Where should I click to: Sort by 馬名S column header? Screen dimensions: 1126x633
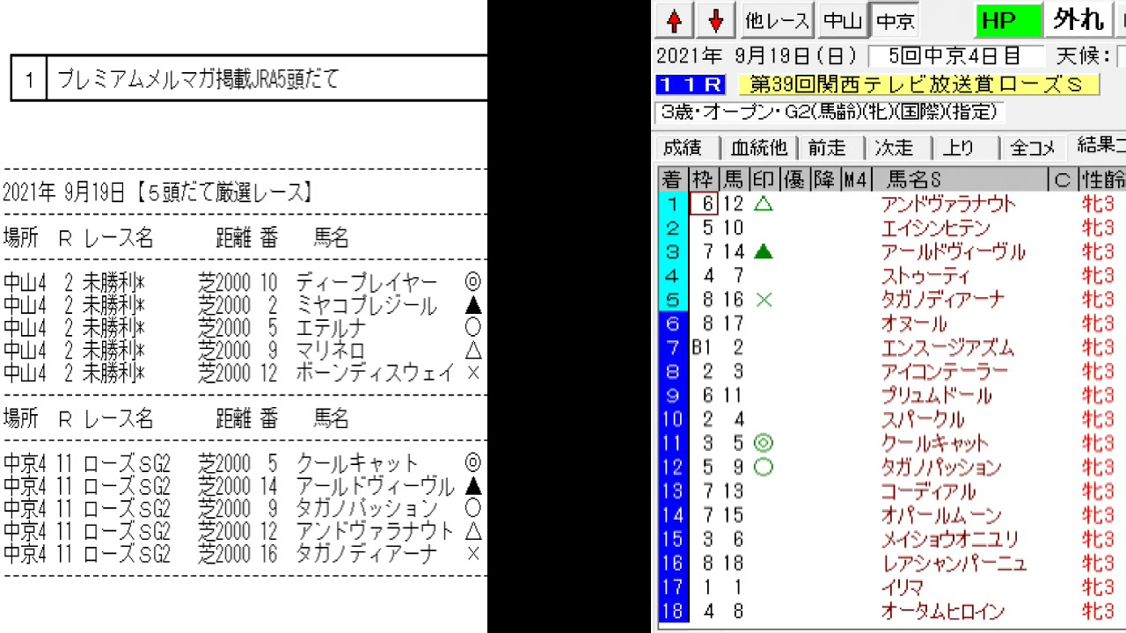coord(914,179)
